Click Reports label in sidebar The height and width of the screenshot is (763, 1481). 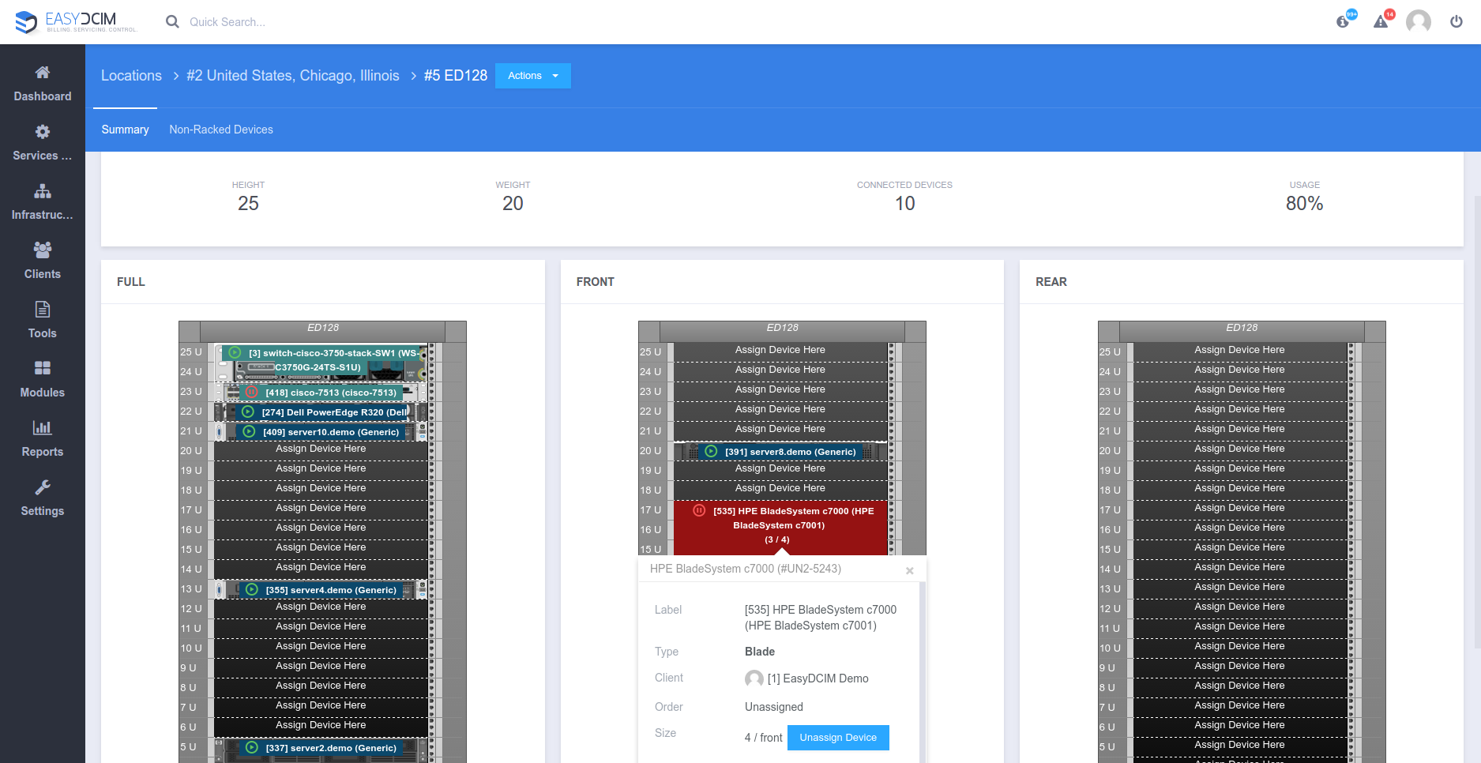click(43, 452)
